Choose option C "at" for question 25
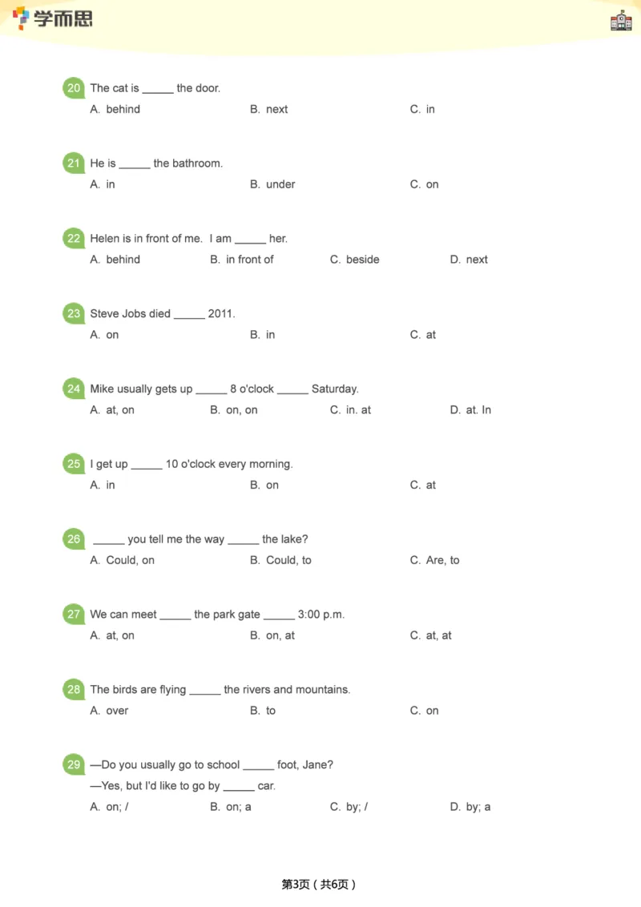641x907 pixels. click(423, 485)
